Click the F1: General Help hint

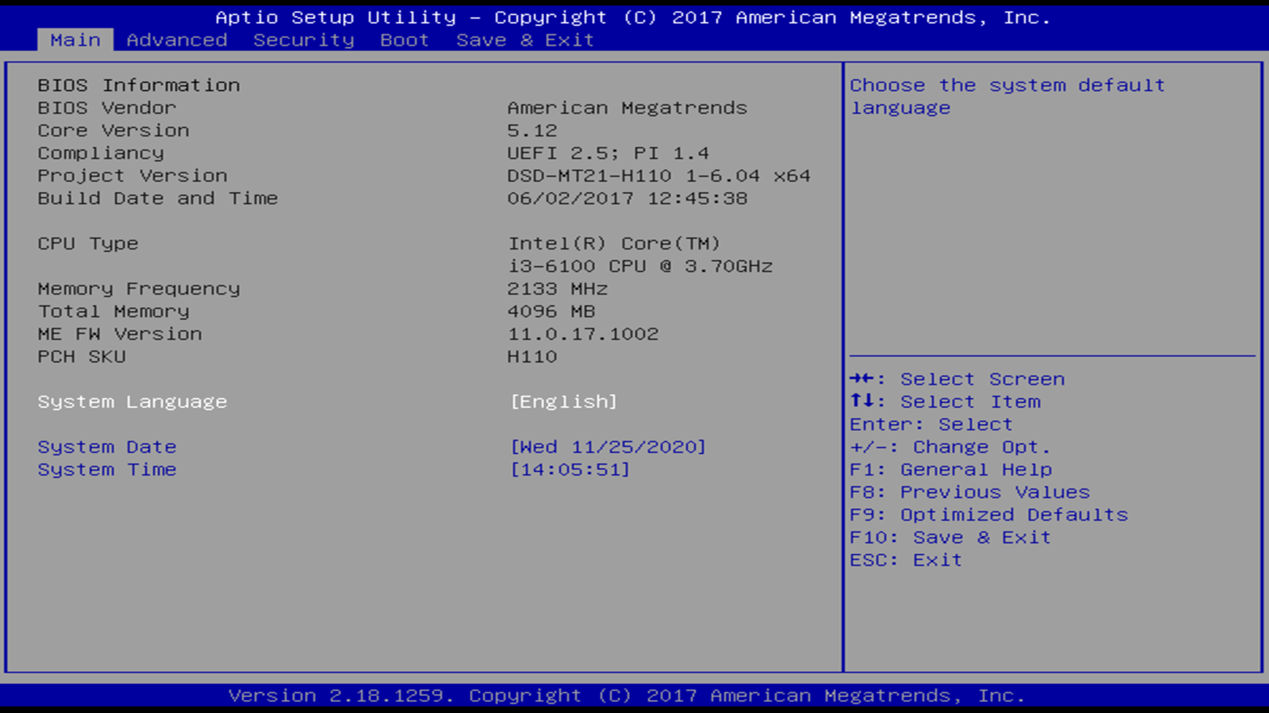[950, 469]
